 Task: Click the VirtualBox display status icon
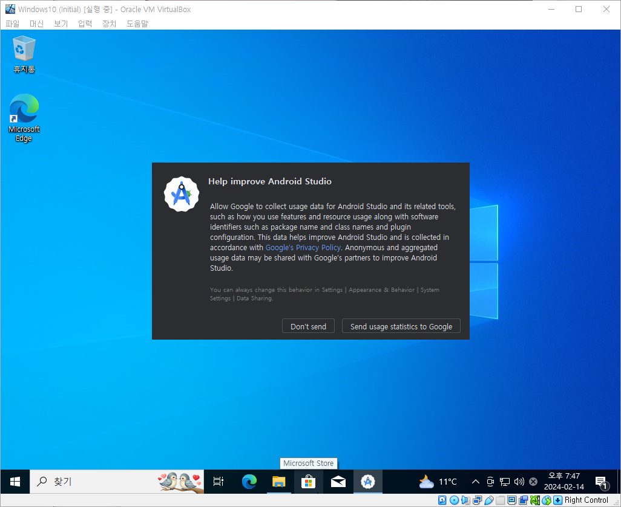coord(511,500)
